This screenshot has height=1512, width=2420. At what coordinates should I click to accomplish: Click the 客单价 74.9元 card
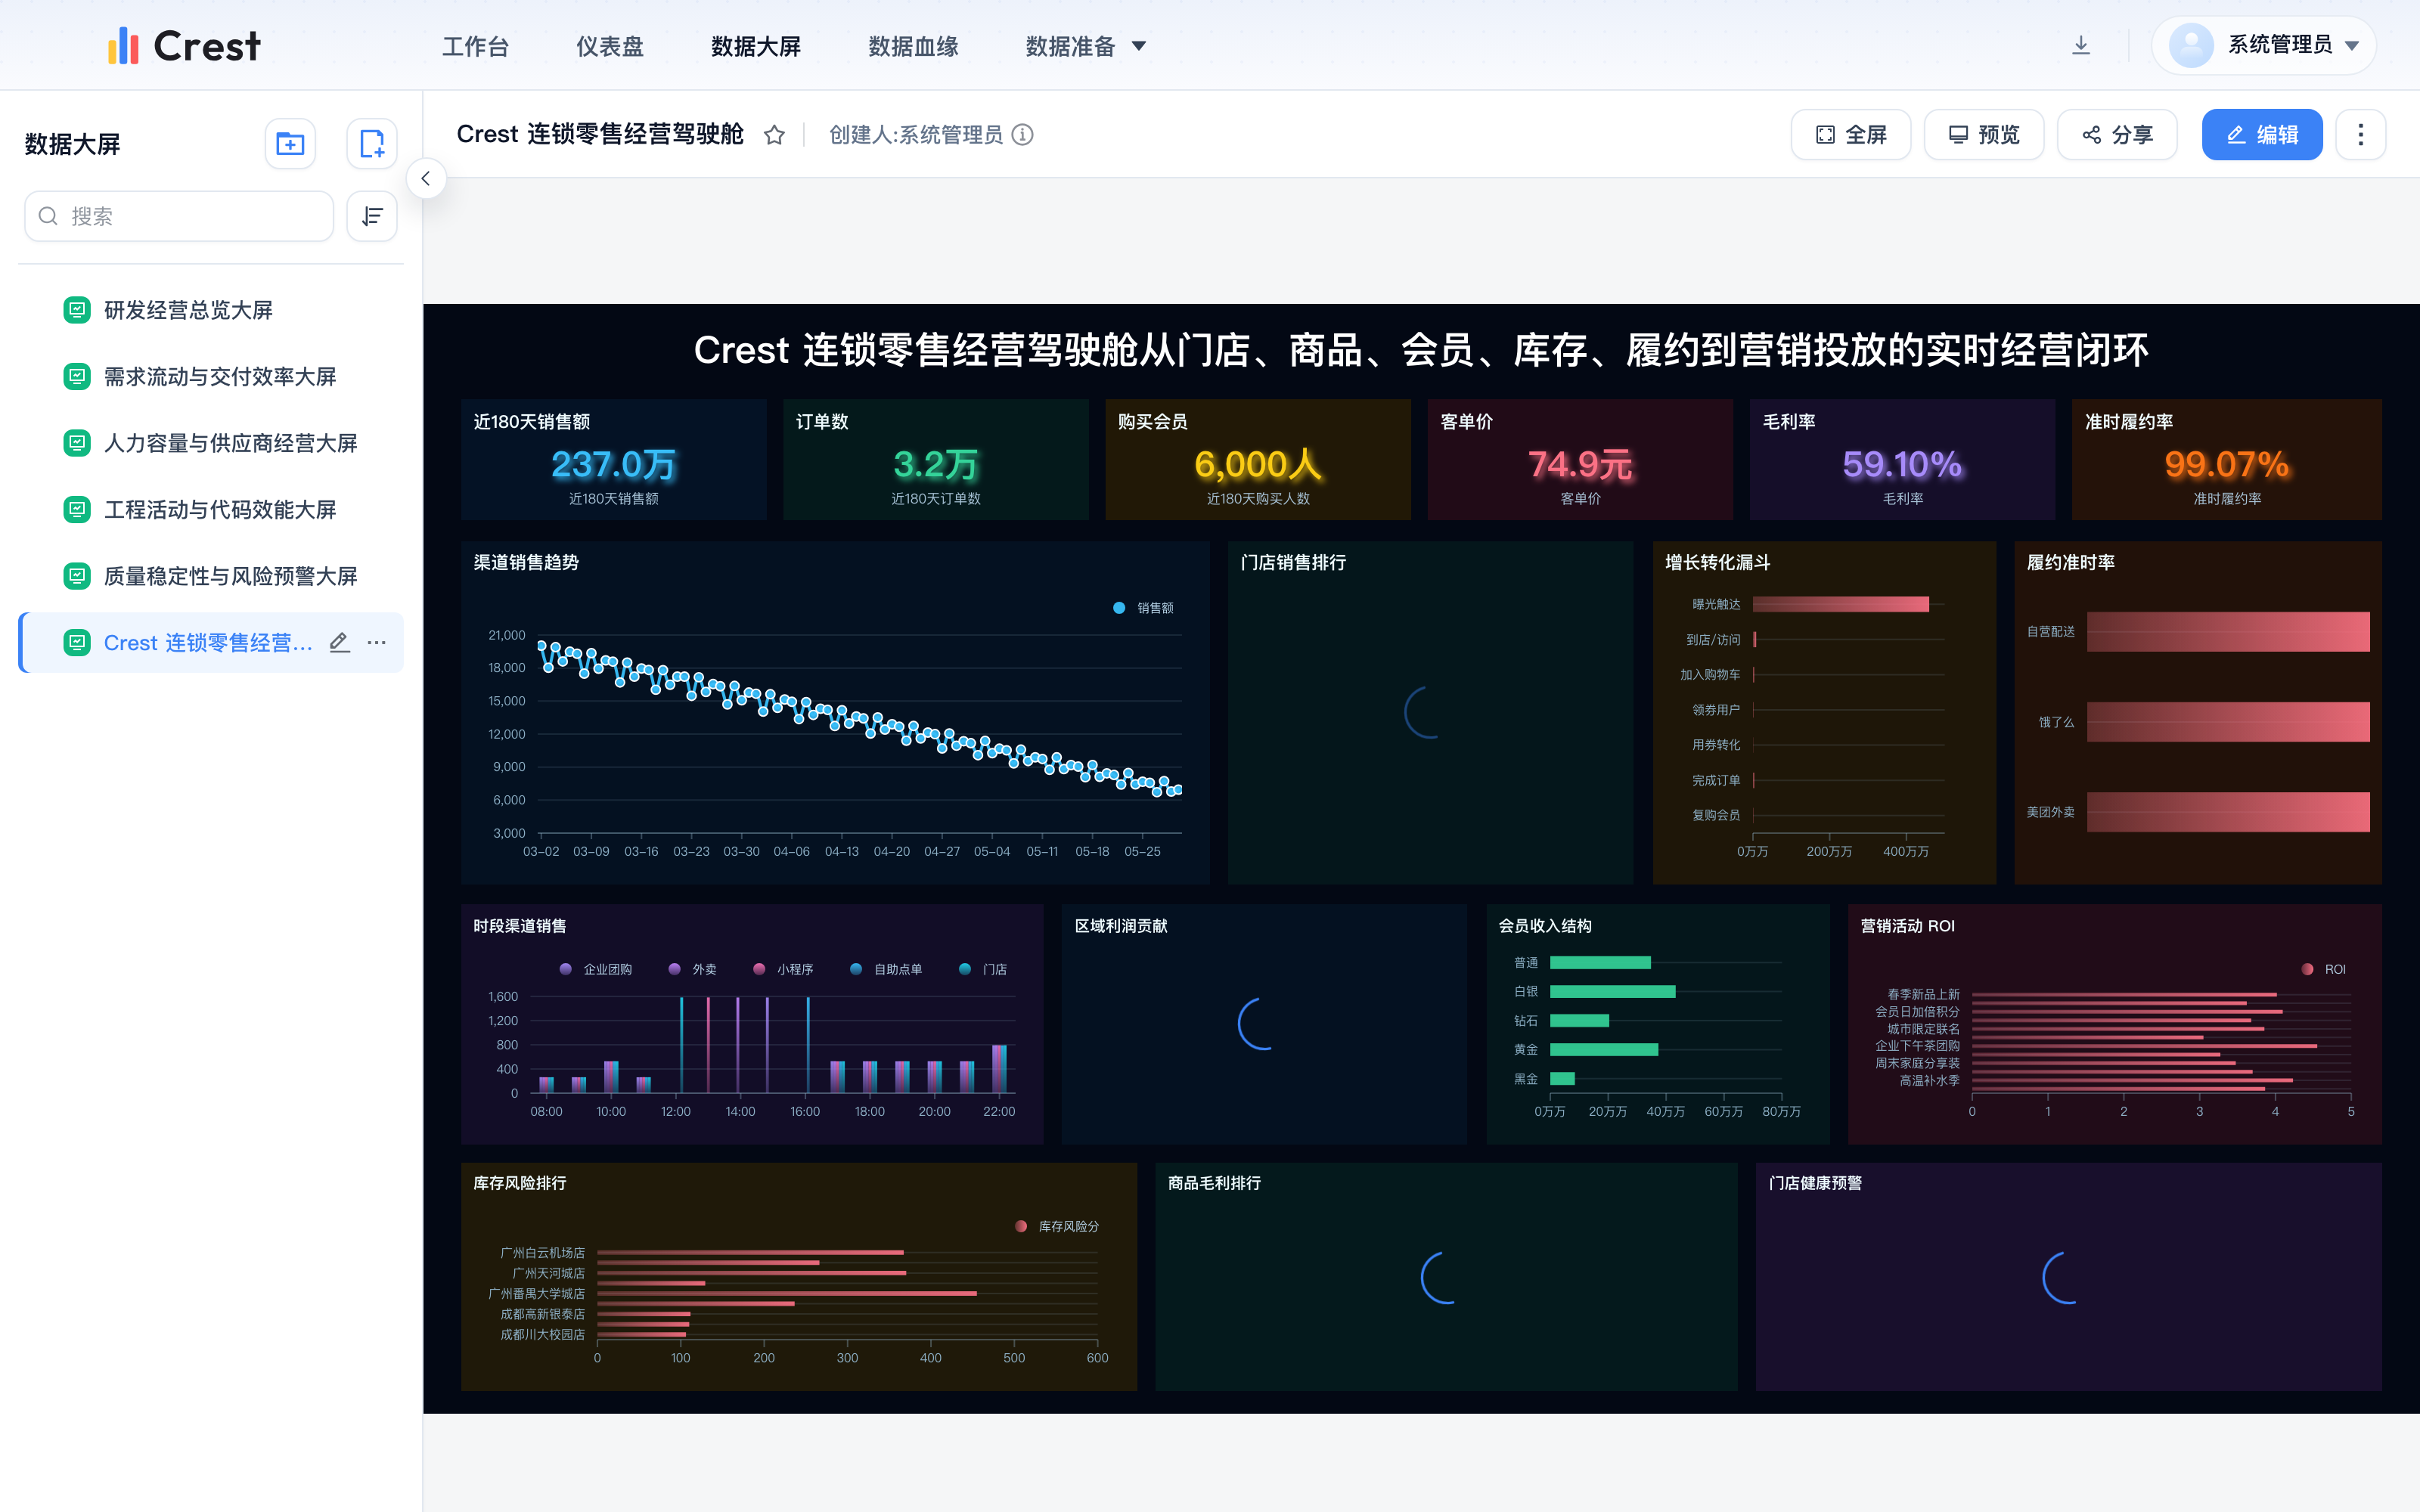(x=1580, y=459)
